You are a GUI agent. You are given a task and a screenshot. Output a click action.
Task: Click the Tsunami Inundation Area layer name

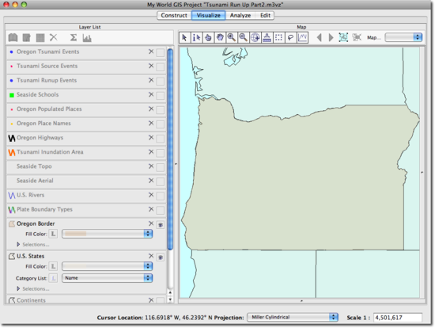(x=50, y=152)
